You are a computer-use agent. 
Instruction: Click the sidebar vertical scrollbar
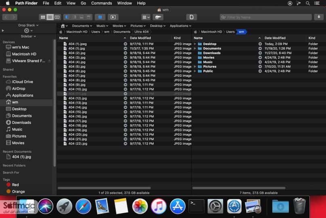pyautogui.click(x=55, y=103)
